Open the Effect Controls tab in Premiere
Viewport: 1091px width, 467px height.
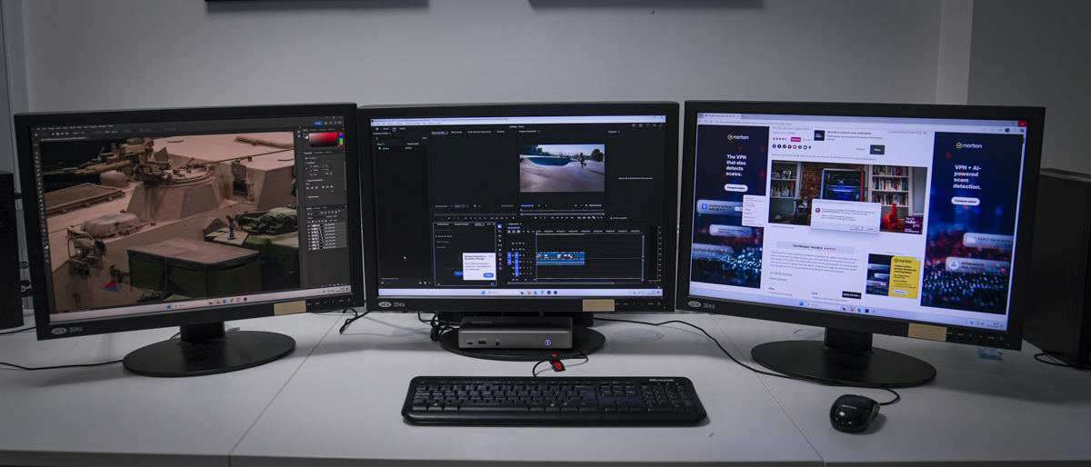pyautogui.click(x=456, y=132)
